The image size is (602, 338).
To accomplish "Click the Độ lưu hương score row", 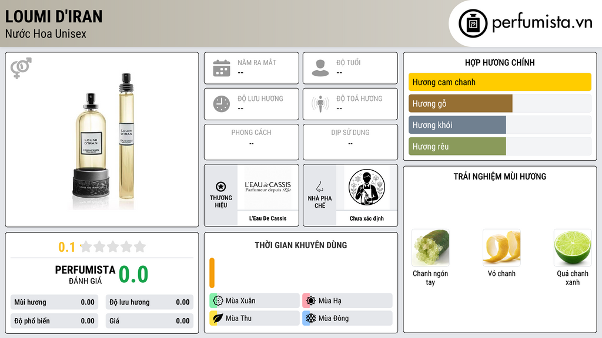I will tap(149, 302).
